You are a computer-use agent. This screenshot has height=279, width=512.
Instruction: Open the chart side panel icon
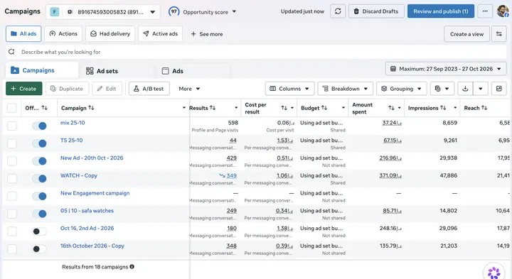coord(499,89)
